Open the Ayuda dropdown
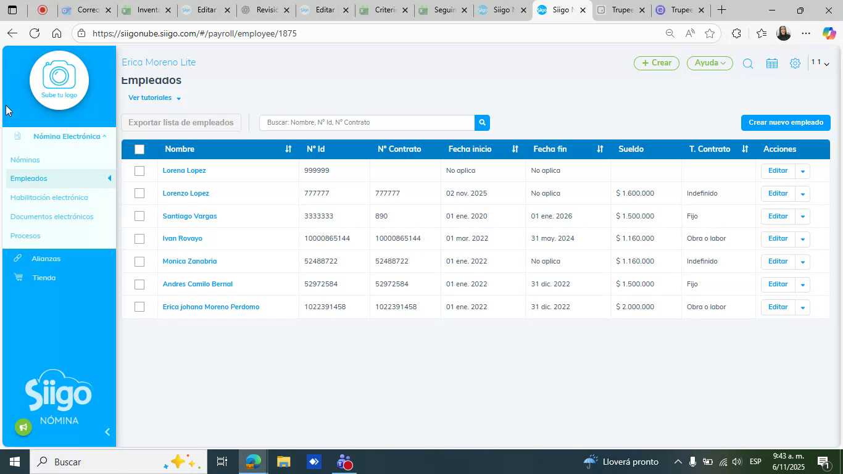The image size is (843, 474). pos(710,63)
